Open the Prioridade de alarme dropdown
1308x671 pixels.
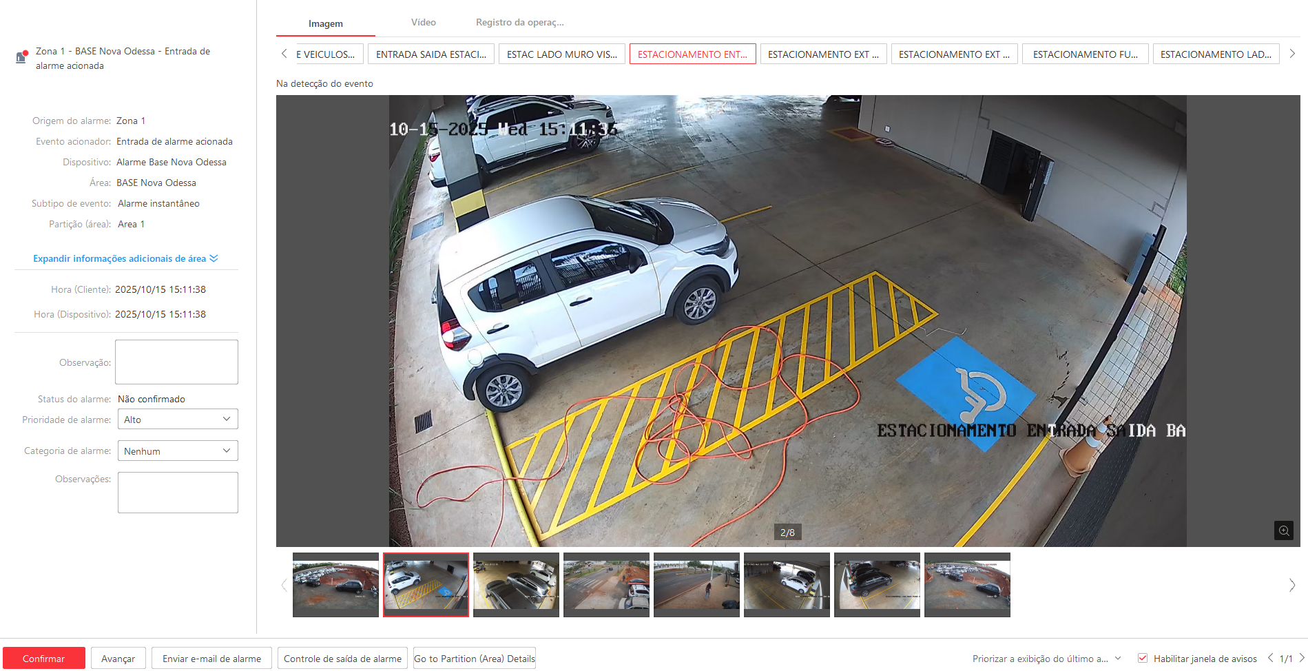point(177,419)
